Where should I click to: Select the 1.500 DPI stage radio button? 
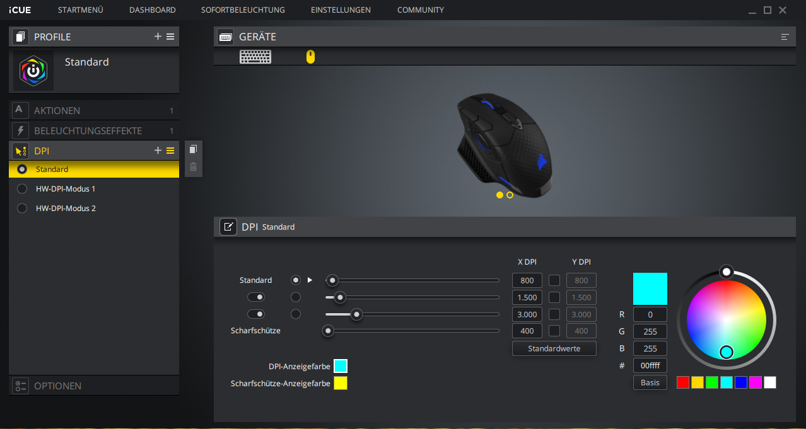click(x=296, y=297)
